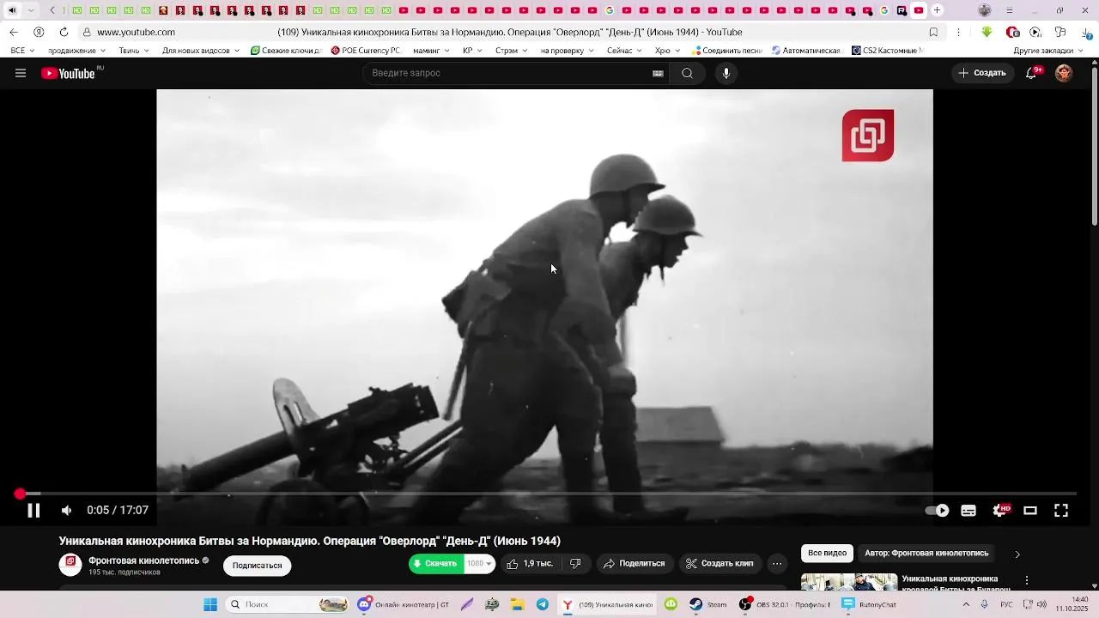Pause the video playback

tap(33, 511)
